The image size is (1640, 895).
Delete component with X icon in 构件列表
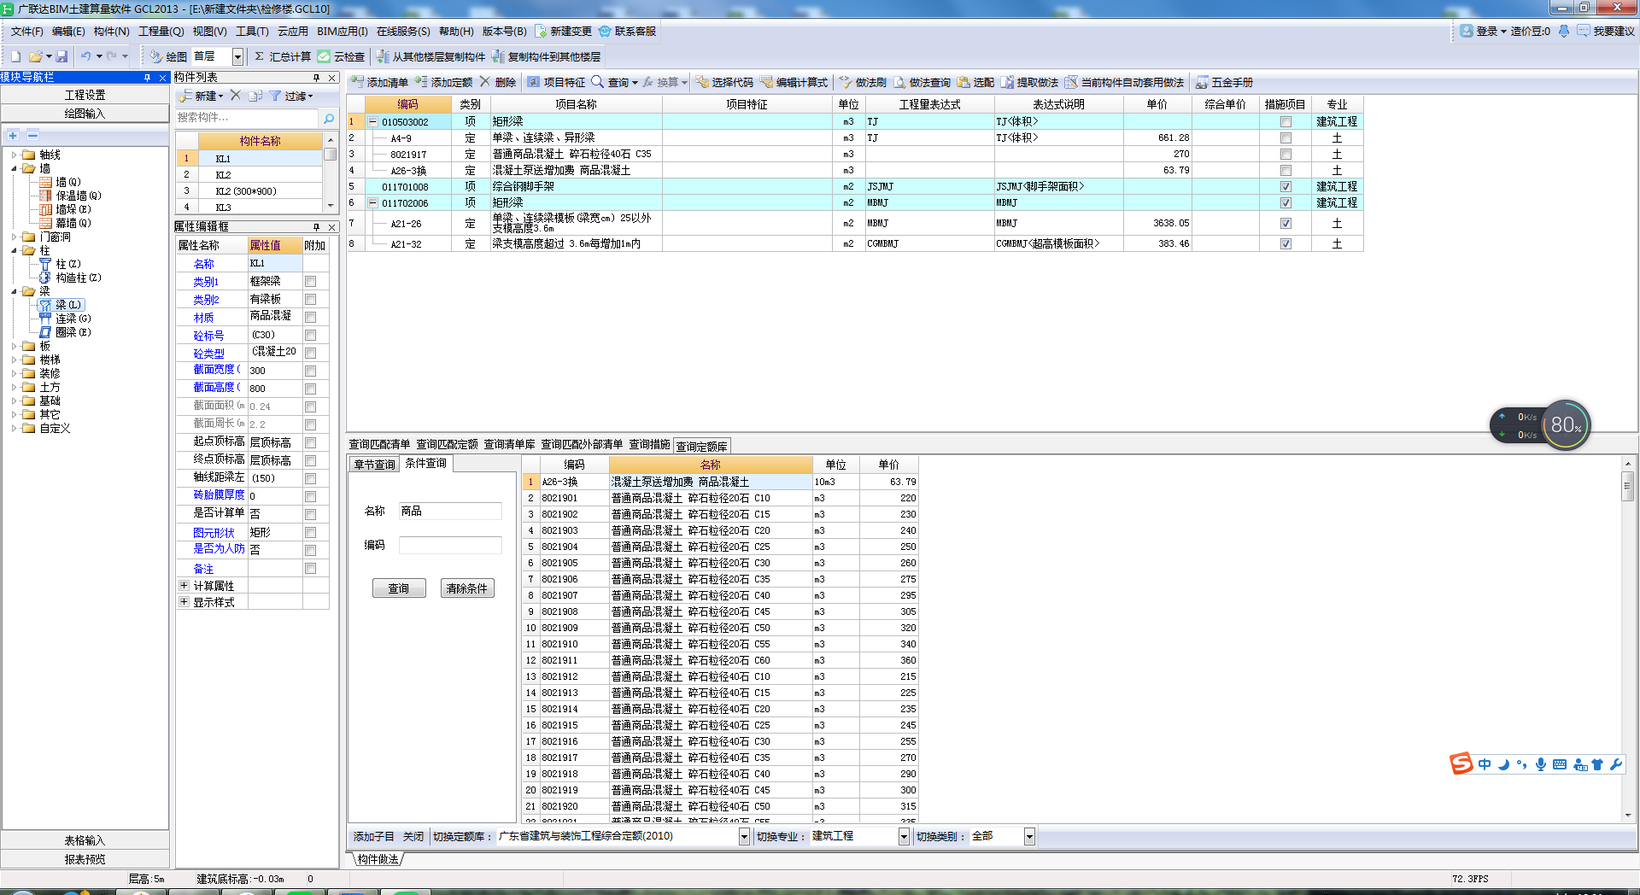(236, 96)
